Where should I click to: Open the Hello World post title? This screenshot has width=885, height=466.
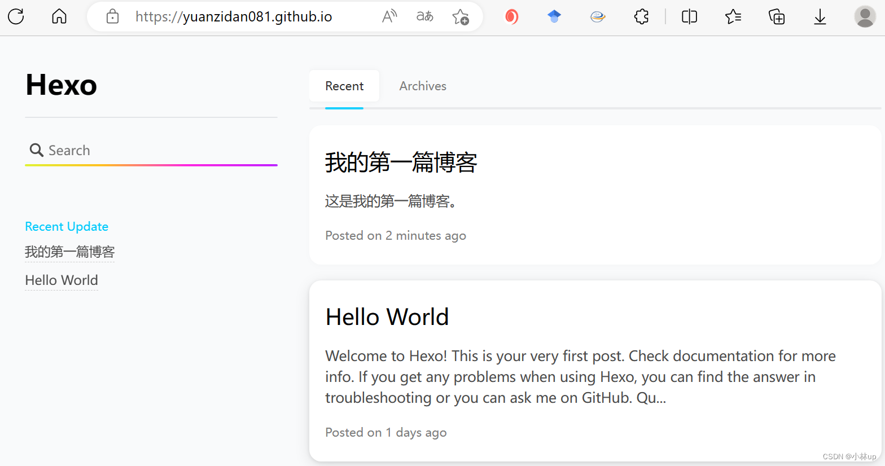[387, 316]
